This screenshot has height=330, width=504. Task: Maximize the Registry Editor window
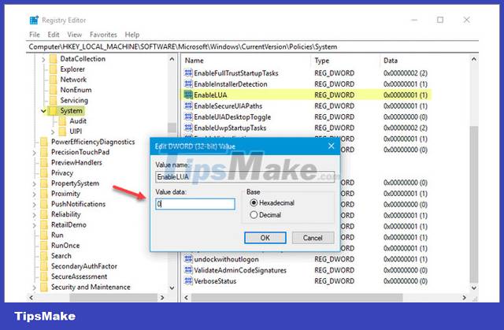(440, 20)
